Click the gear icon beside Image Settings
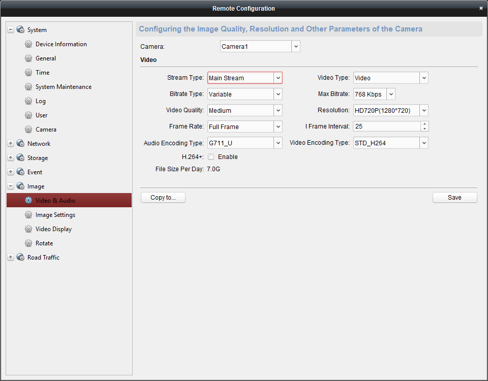This screenshot has width=488, height=381. point(28,215)
